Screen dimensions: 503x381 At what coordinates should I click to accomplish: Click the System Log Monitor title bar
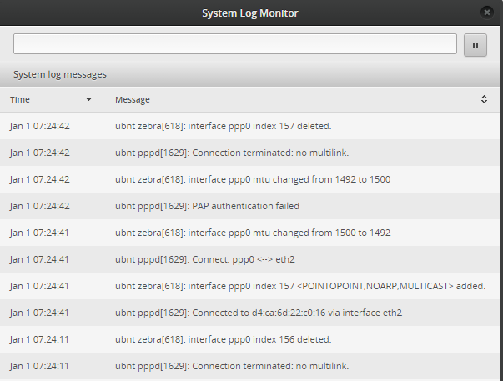point(250,13)
